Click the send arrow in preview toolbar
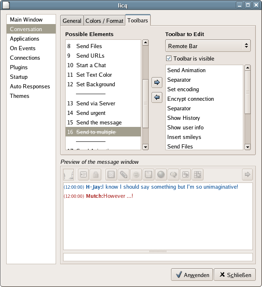The width and height of the screenshot is (262, 287). pos(247,175)
